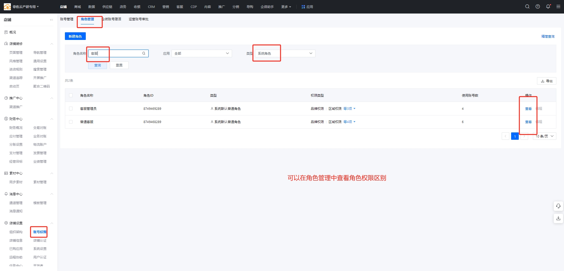Tick the checkbox for 客服管理员
The height and width of the screenshot is (271, 564).
point(71,109)
